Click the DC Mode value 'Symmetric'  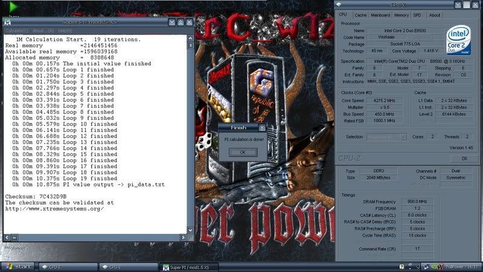click(456, 178)
